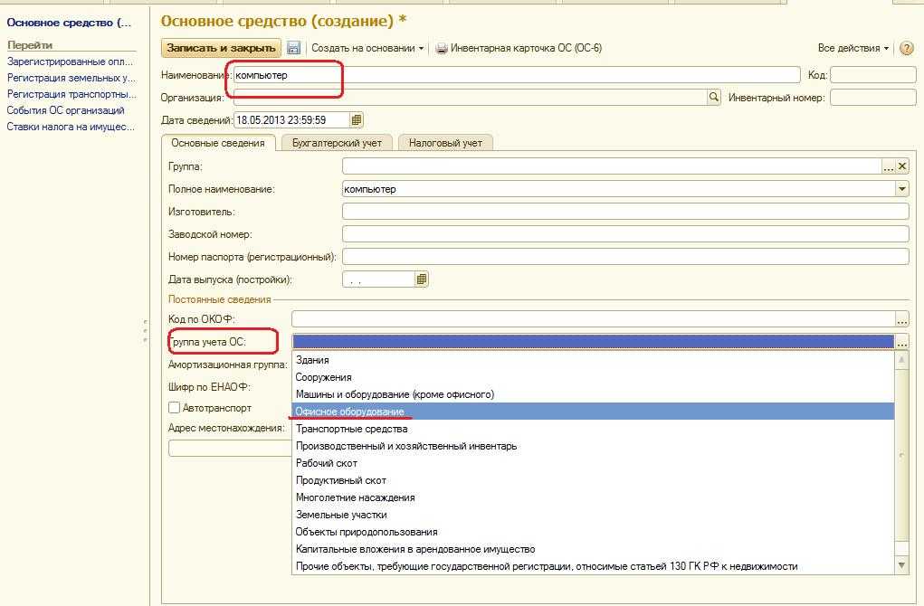Open calendar icon for Дата выпуска (постройки)

point(422,279)
